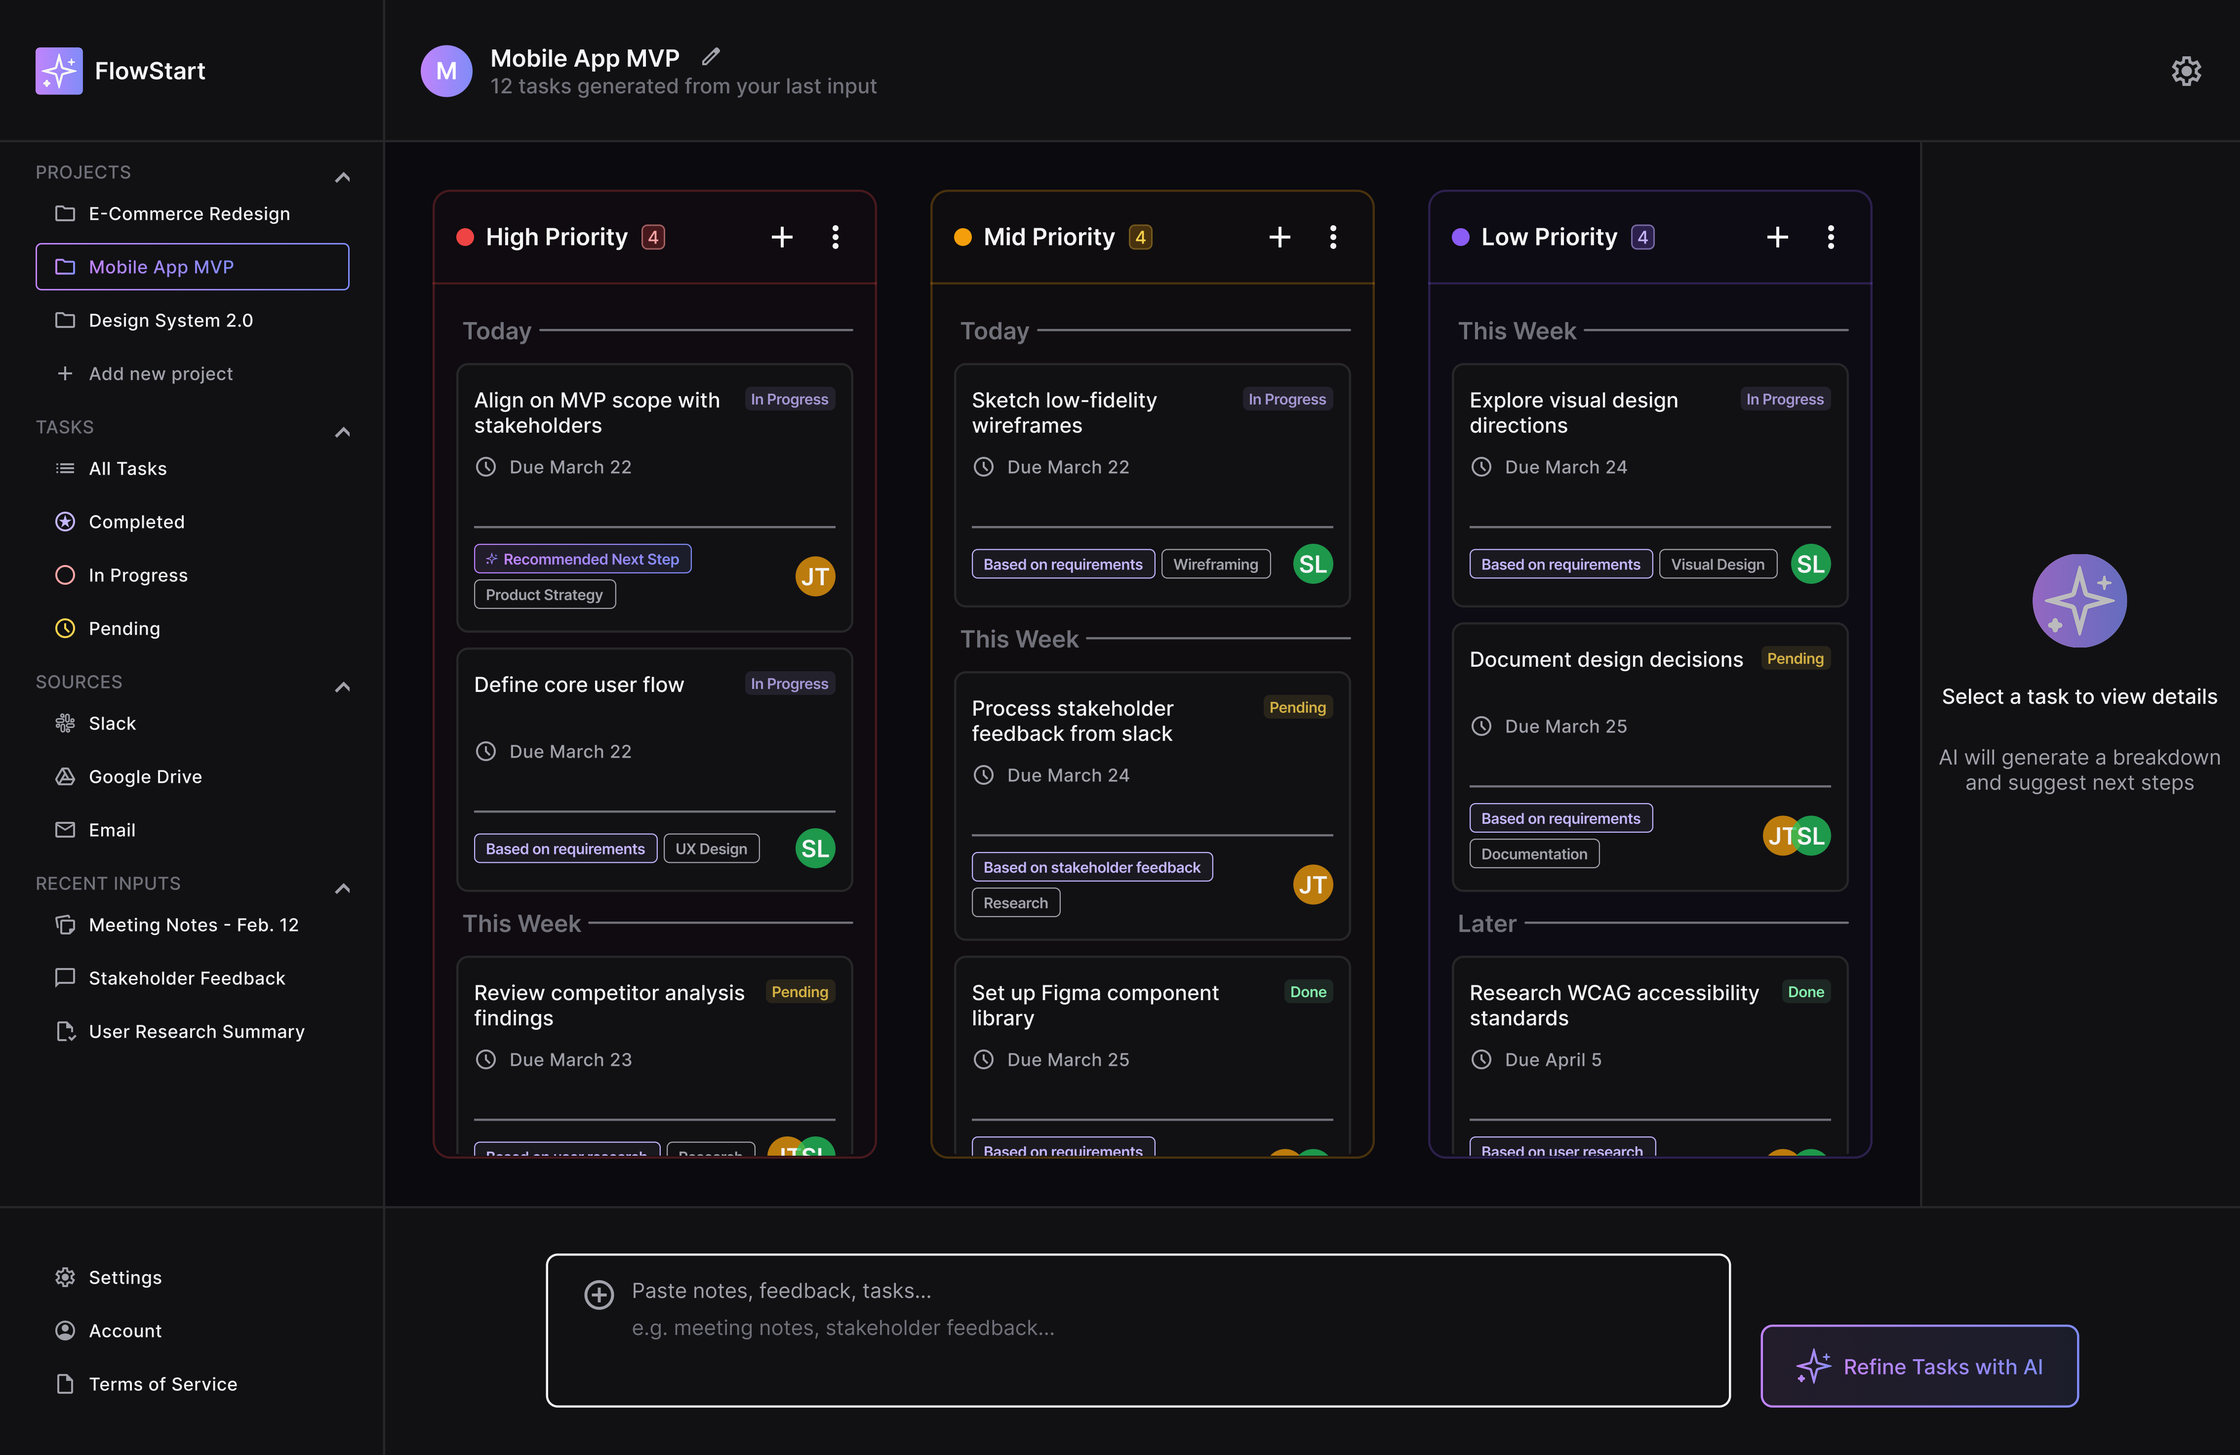Open the E-Commerce Redesign project
Screen dimensions: 2240x1455
click(188, 214)
